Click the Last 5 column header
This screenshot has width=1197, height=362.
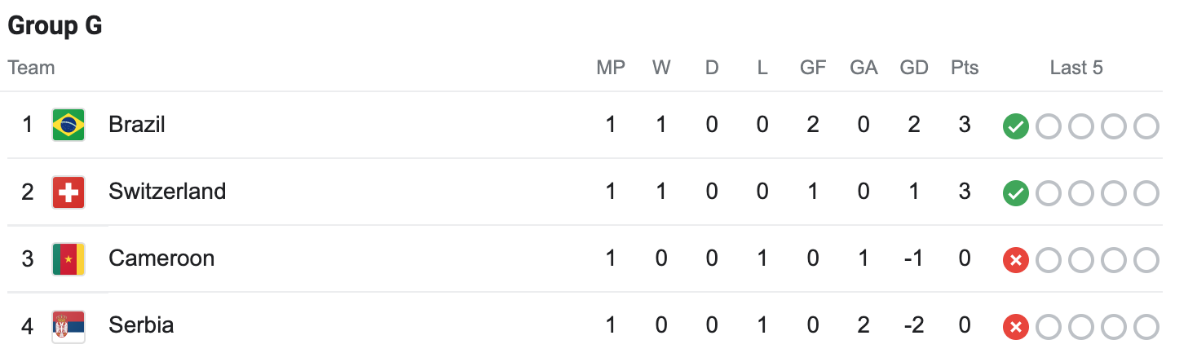pyautogui.click(x=1076, y=68)
